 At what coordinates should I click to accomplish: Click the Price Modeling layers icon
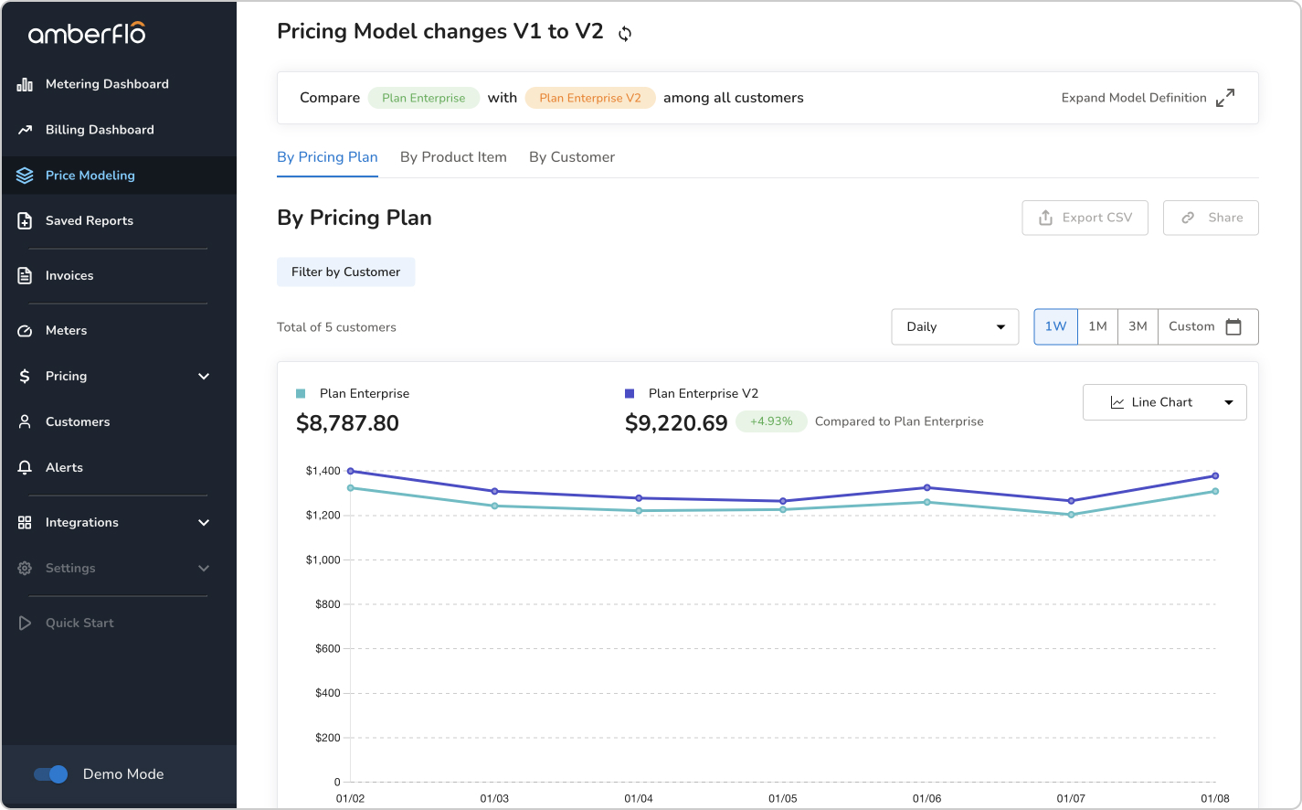[25, 175]
